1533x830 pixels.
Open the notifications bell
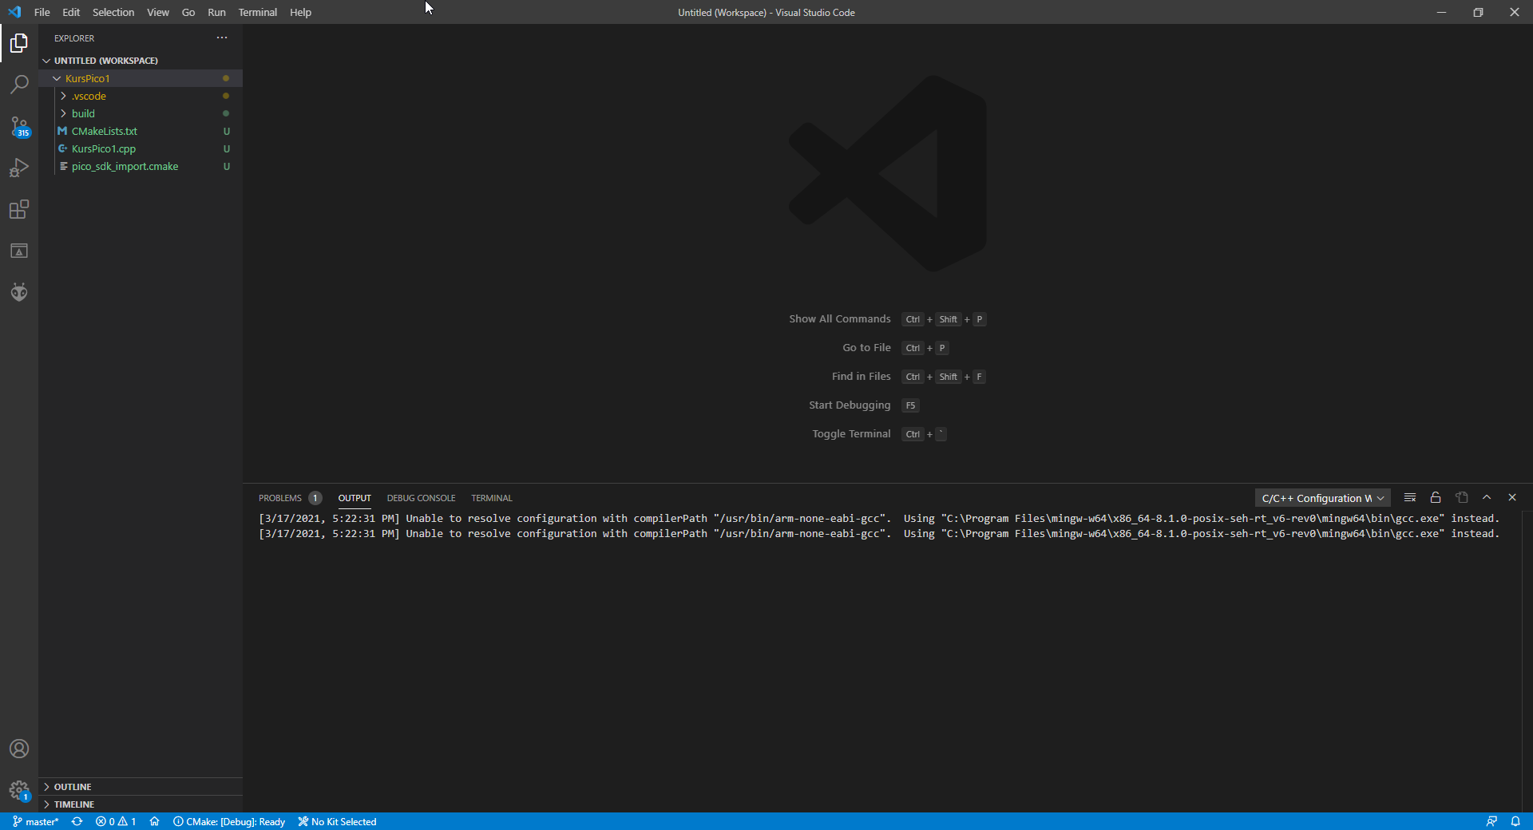[x=1515, y=821]
